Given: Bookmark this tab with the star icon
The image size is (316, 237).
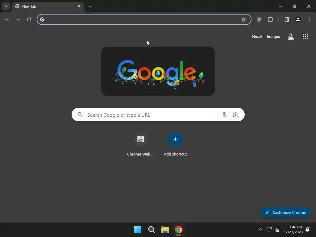Looking at the screenshot, I should [244, 19].
